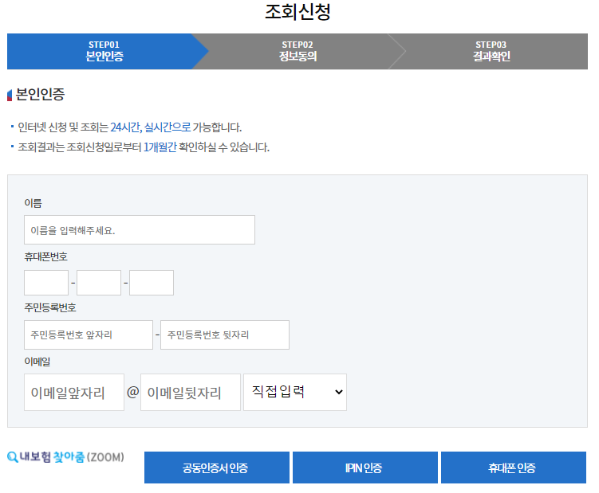This screenshot has height=493, width=599.
Task: Click the 휴대폰번호 field label
Action: pos(45,256)
